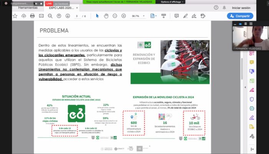Open the purple Fill & Sign sidebar tool

pyautogui.click(x=252, y=118)
